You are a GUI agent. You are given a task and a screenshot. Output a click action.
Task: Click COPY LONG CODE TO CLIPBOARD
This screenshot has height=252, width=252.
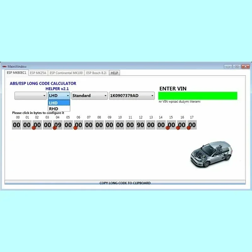(125, 183)
